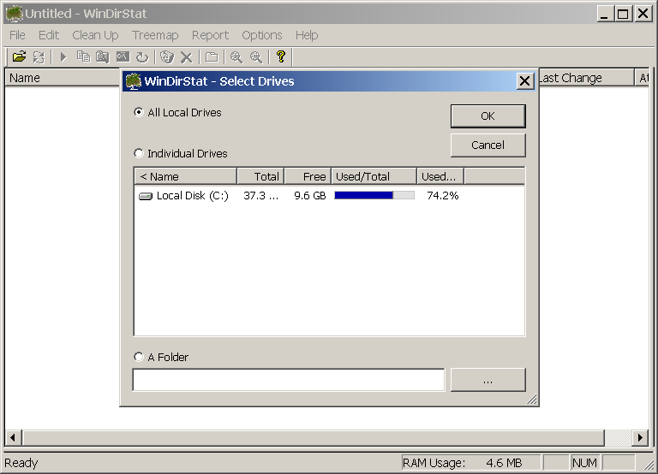Click the play arrow Open Item icon
The image size is (658, 474).
[x=63, y=56]
